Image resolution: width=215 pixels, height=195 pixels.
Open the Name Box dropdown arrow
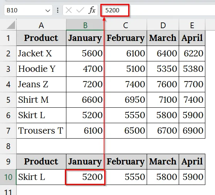coord(47,10)
